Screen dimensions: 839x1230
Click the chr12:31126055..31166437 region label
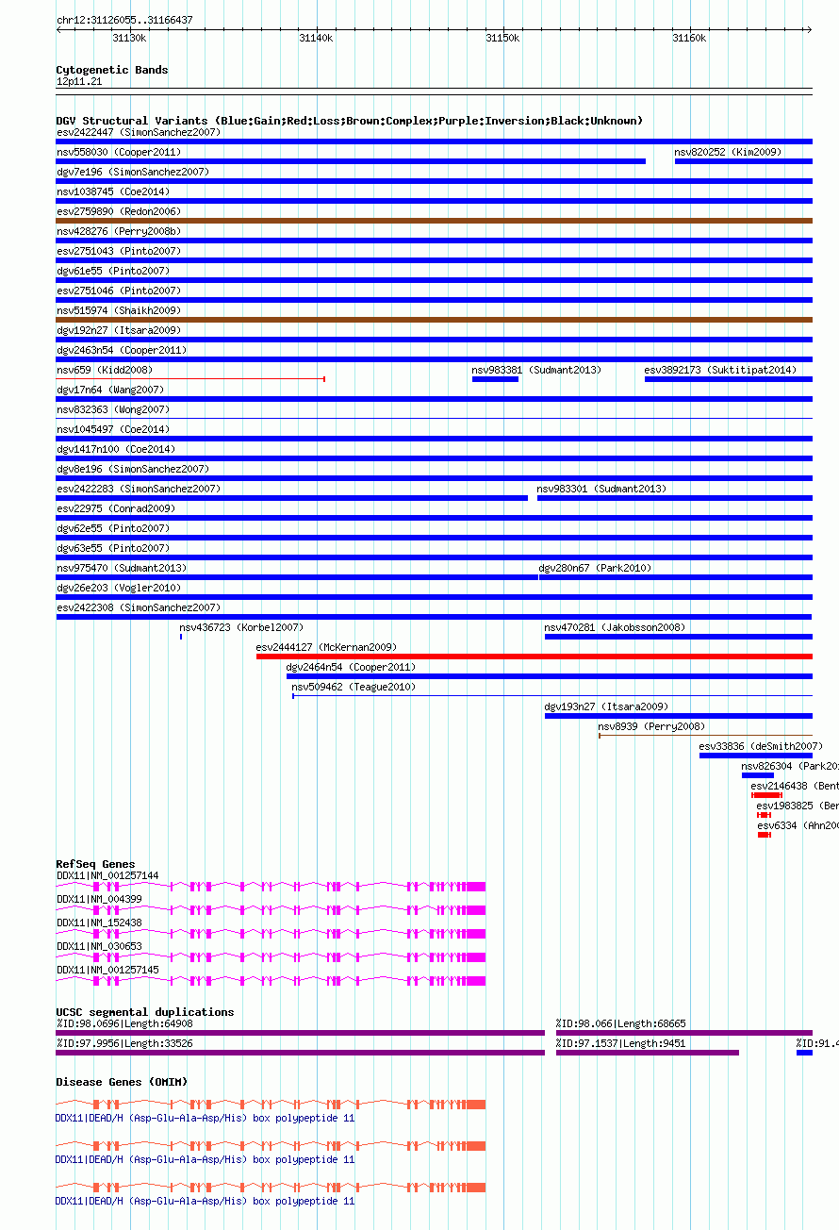click(x=124, y=20)
